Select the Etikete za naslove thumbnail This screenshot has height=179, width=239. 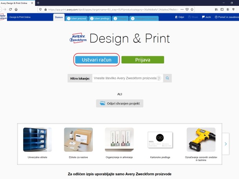pyautogui.click(x=78, y=140)
